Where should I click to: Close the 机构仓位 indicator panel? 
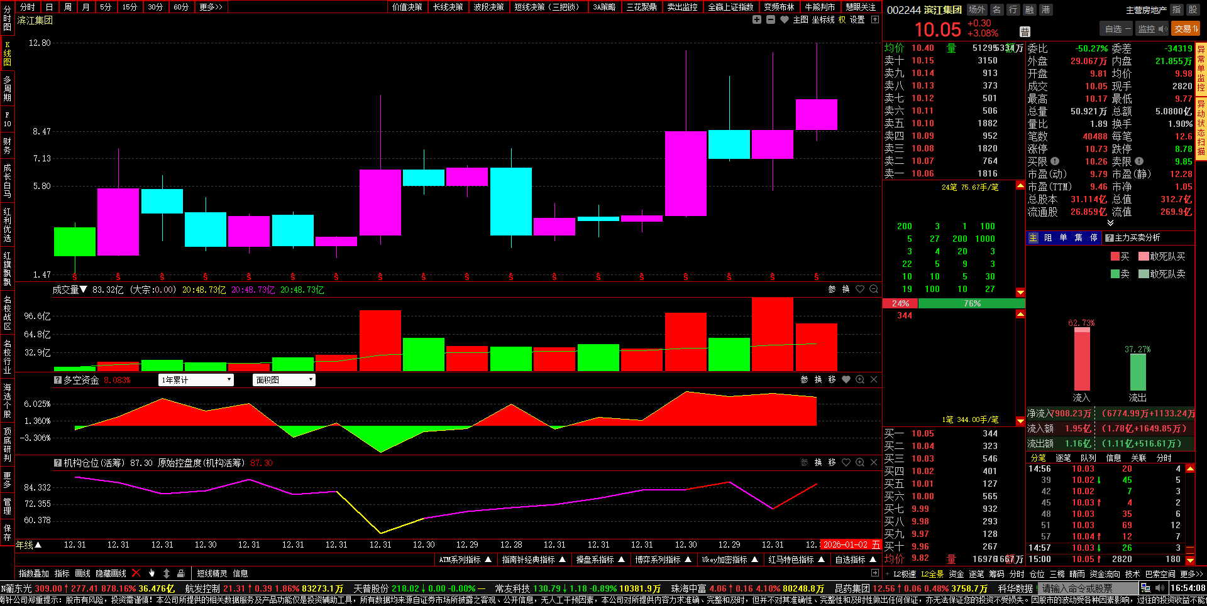[874, 462]
